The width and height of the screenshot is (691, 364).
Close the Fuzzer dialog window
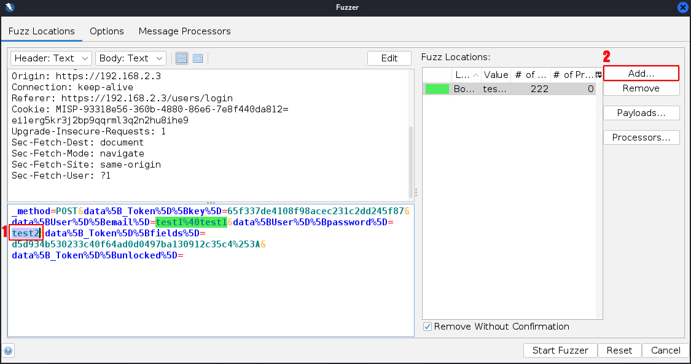(x=682, y=7)
